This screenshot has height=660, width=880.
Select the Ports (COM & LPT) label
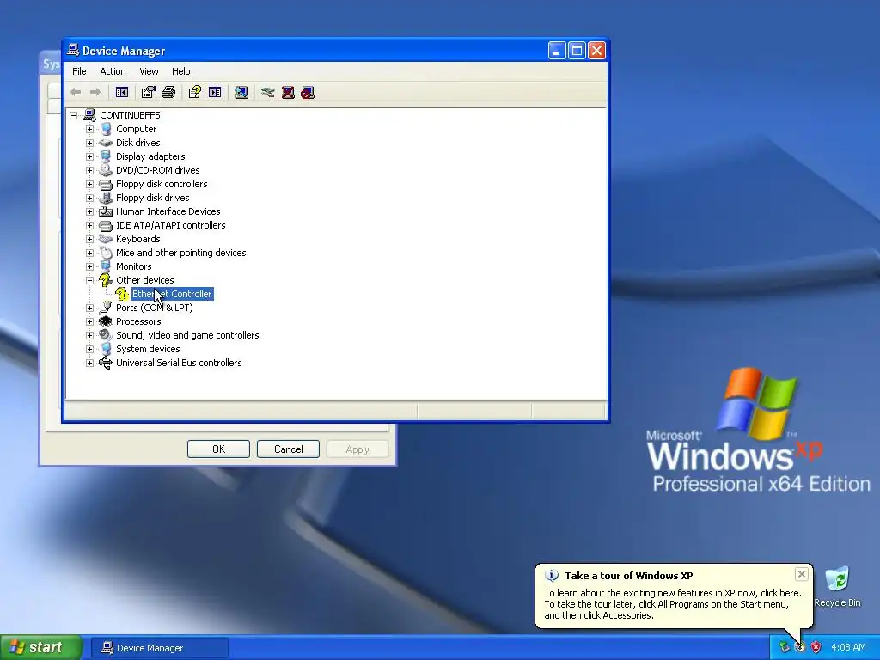point(155,308)
